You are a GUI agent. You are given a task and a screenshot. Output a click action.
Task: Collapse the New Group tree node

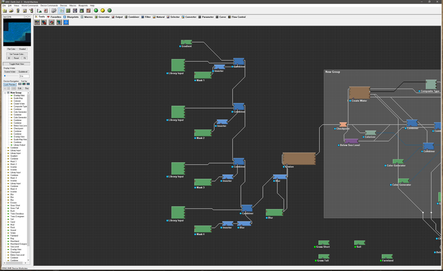point(5,93)
